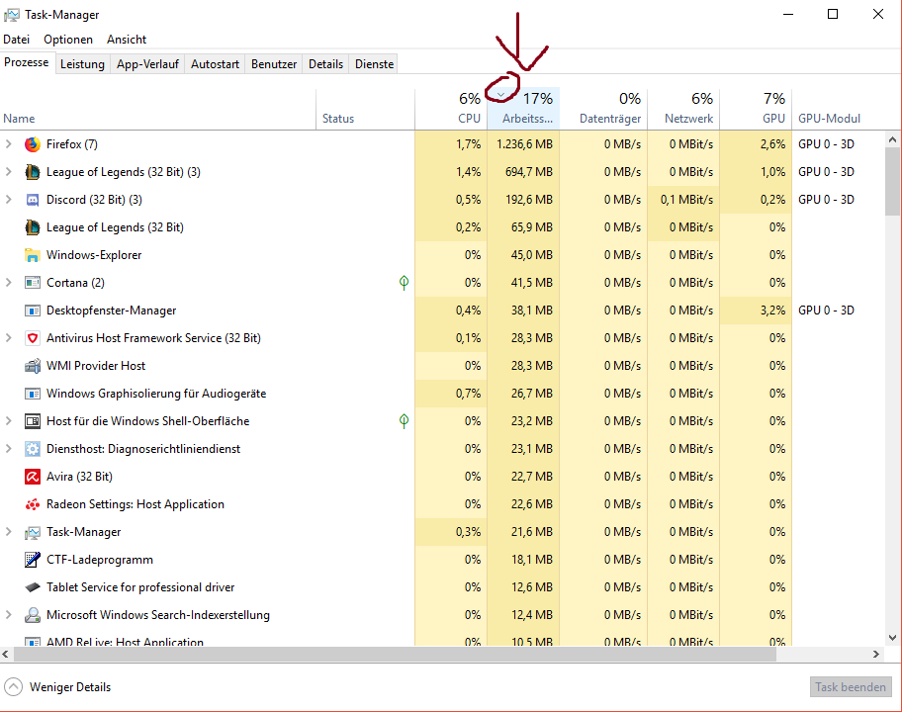Switch to the Dienste tab
The height and width of the screenshot is (712, 902).
(x=374, y=64)
